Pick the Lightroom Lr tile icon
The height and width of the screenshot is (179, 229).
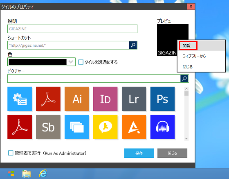tap(134, 99)
